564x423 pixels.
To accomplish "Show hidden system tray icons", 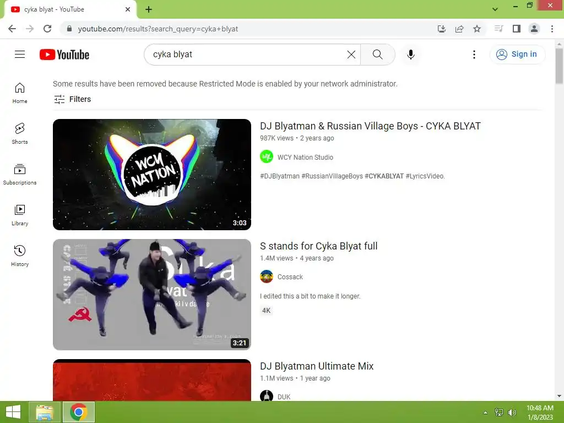I will [485, 413].
